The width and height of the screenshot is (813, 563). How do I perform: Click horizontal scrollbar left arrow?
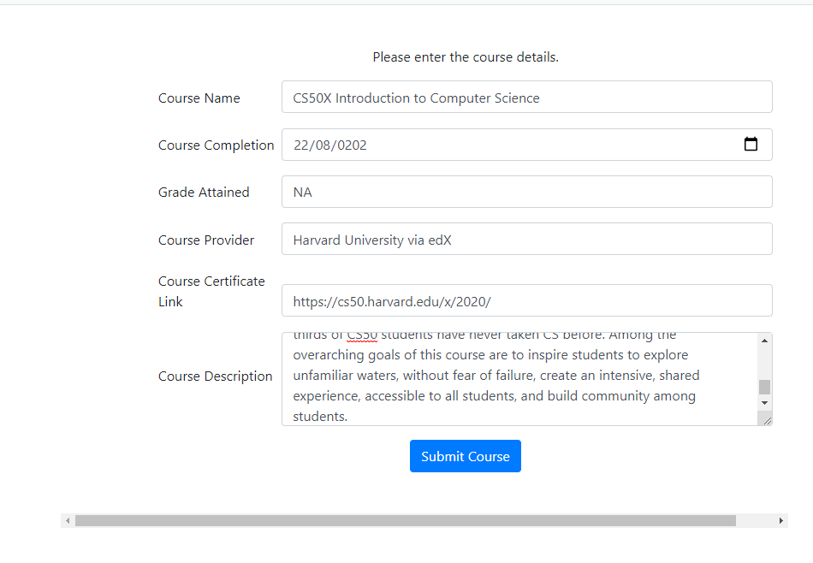pos(68,520)
